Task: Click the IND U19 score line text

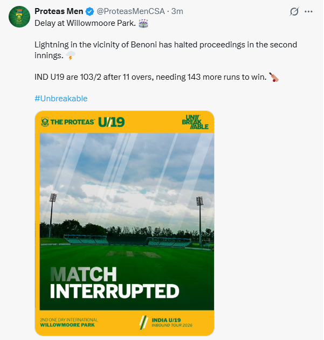Action: (150, 78)
